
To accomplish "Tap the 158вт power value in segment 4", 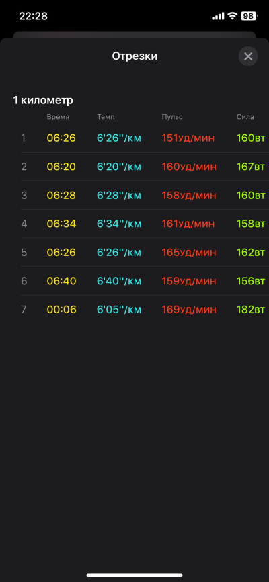I will coord(251,224).
